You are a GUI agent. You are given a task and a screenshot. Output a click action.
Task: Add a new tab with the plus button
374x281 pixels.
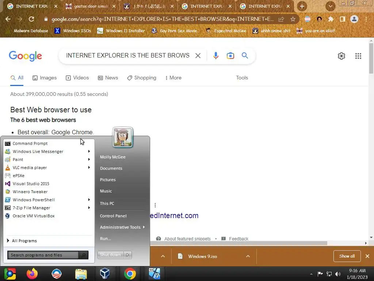pos(302,6)
